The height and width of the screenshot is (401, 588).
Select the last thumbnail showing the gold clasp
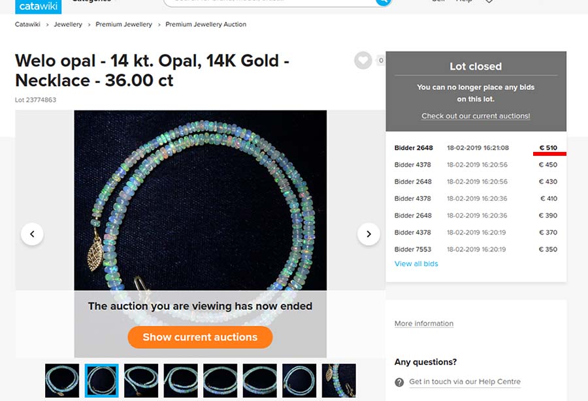click(x=338, y=380)
